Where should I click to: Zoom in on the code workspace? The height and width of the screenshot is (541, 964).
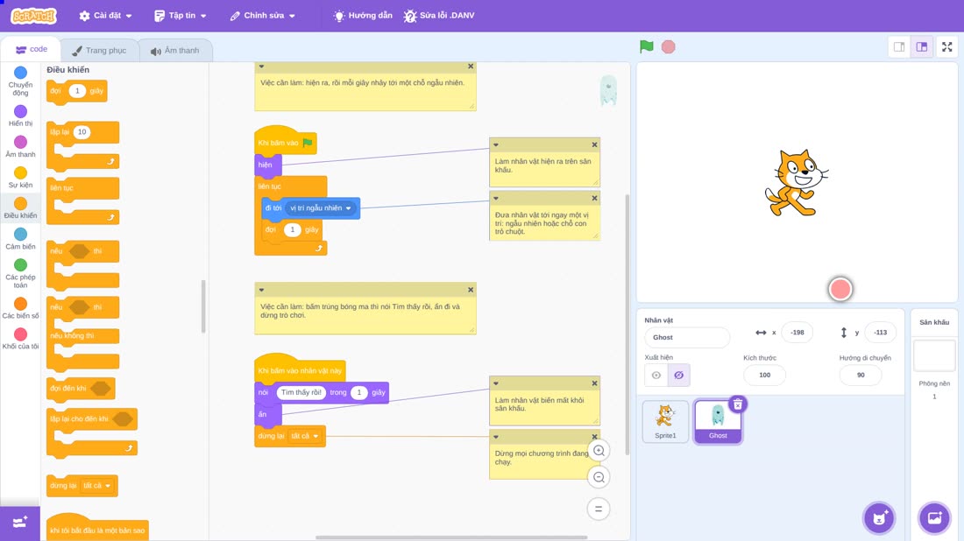599,451
